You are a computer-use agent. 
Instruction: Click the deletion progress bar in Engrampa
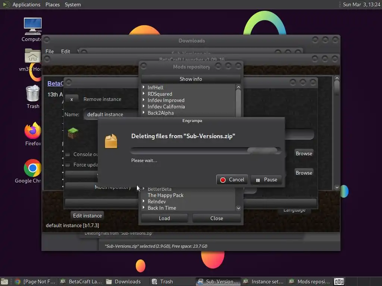coord(206,150)
